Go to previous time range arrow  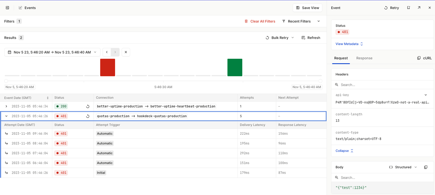(107, 52)
